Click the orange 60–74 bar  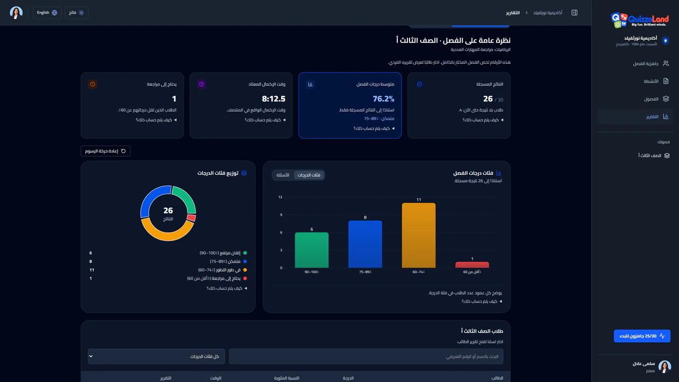click(419, 235)
